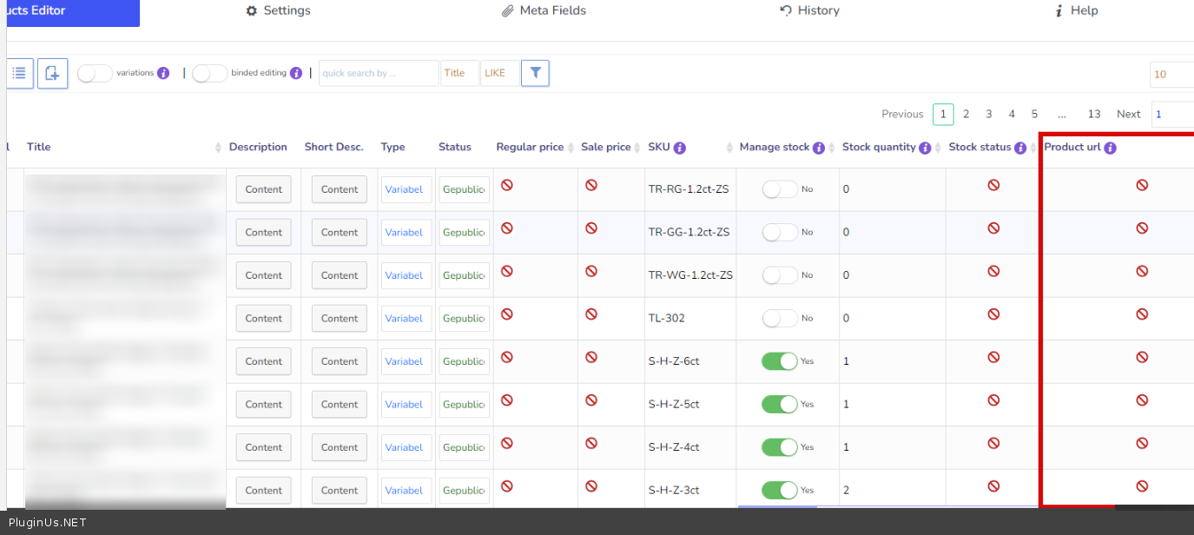
Task: Click info icon next to Stock quantity
Action: click(x=925, y=148)
